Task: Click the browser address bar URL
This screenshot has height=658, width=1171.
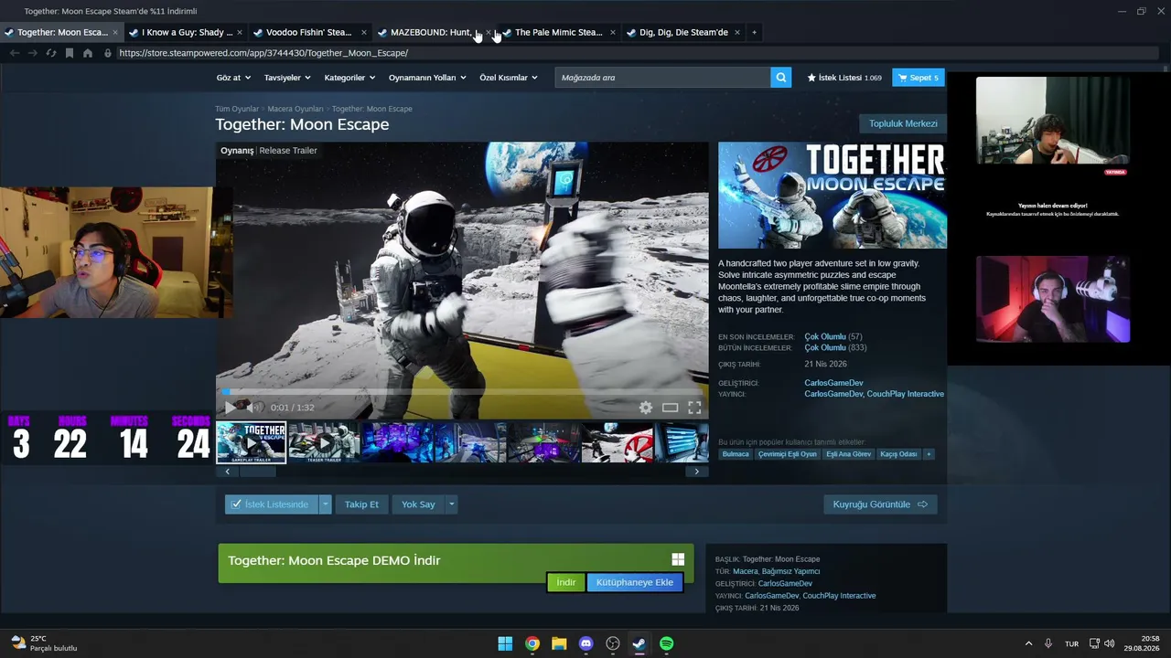Action: (263, 53)
